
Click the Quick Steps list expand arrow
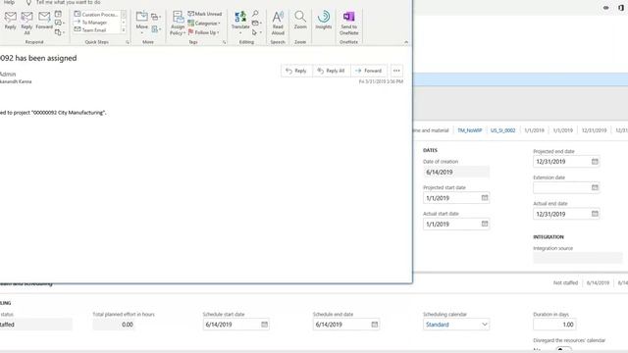124,30
